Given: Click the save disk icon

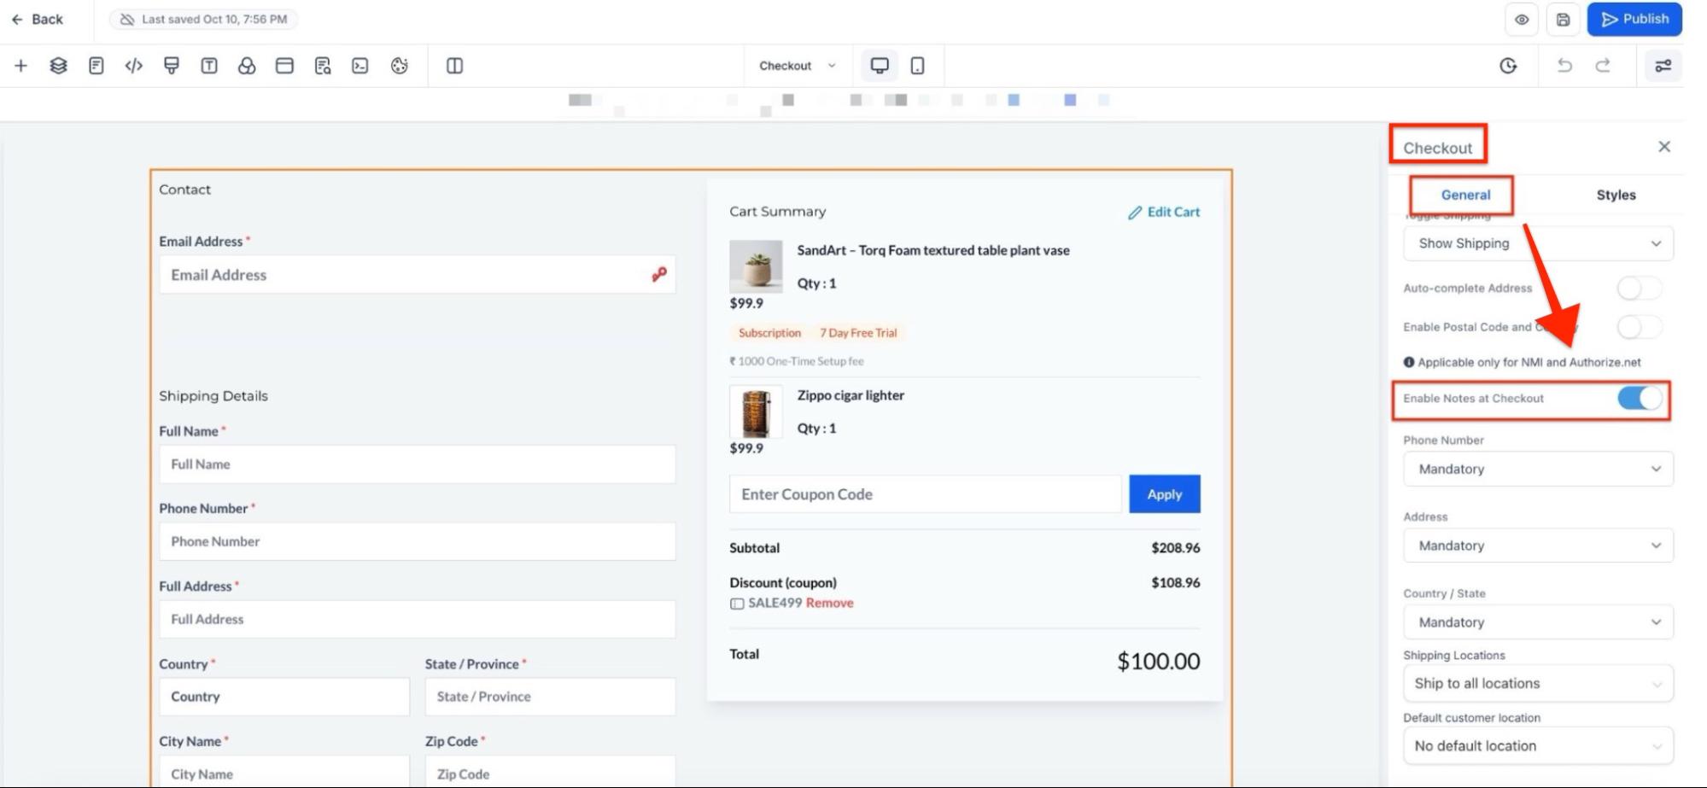Looking at the screenshot, I should [x=1563, y=20].
